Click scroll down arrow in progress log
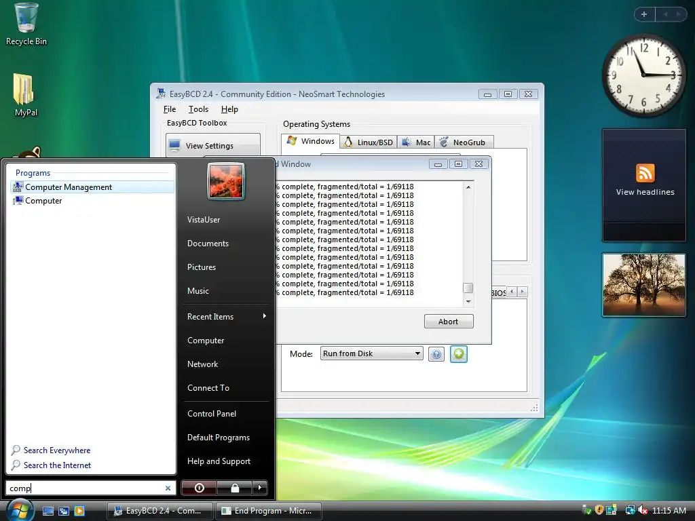 [468, 302]
